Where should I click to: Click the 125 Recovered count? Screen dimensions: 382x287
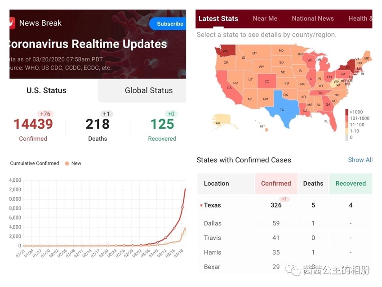coord(162,124)
